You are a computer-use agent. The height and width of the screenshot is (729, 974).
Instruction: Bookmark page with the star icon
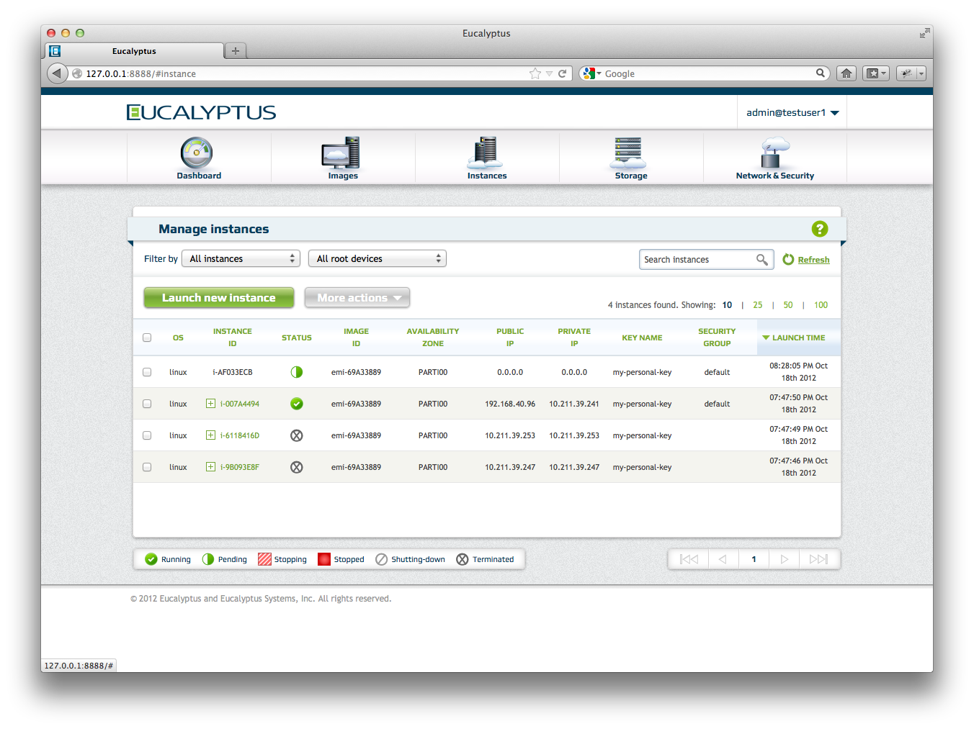(535, 73)
